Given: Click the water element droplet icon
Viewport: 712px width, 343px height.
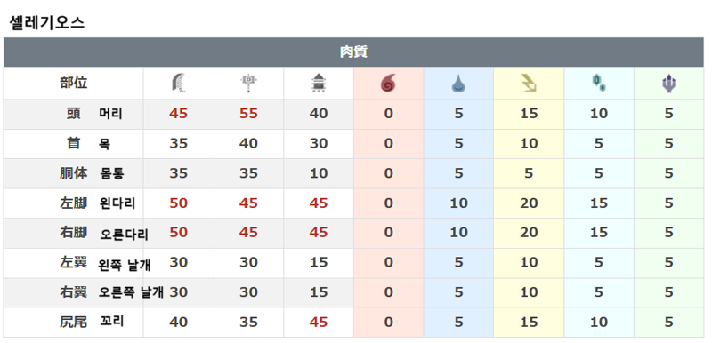Looking at the screenshot, I should (x=458, y=84).
